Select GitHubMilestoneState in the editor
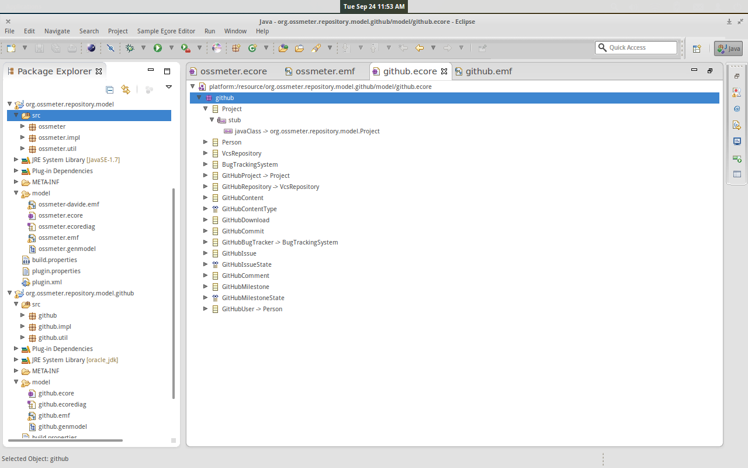 [248, 298]
